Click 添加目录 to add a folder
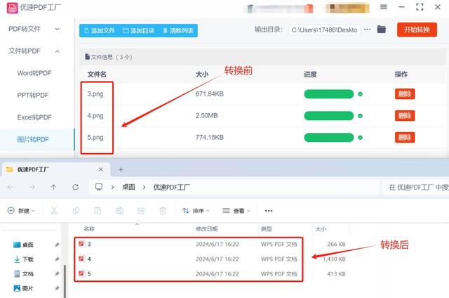Viewport: 449px width, 298px height. click(x=139, y=30)
